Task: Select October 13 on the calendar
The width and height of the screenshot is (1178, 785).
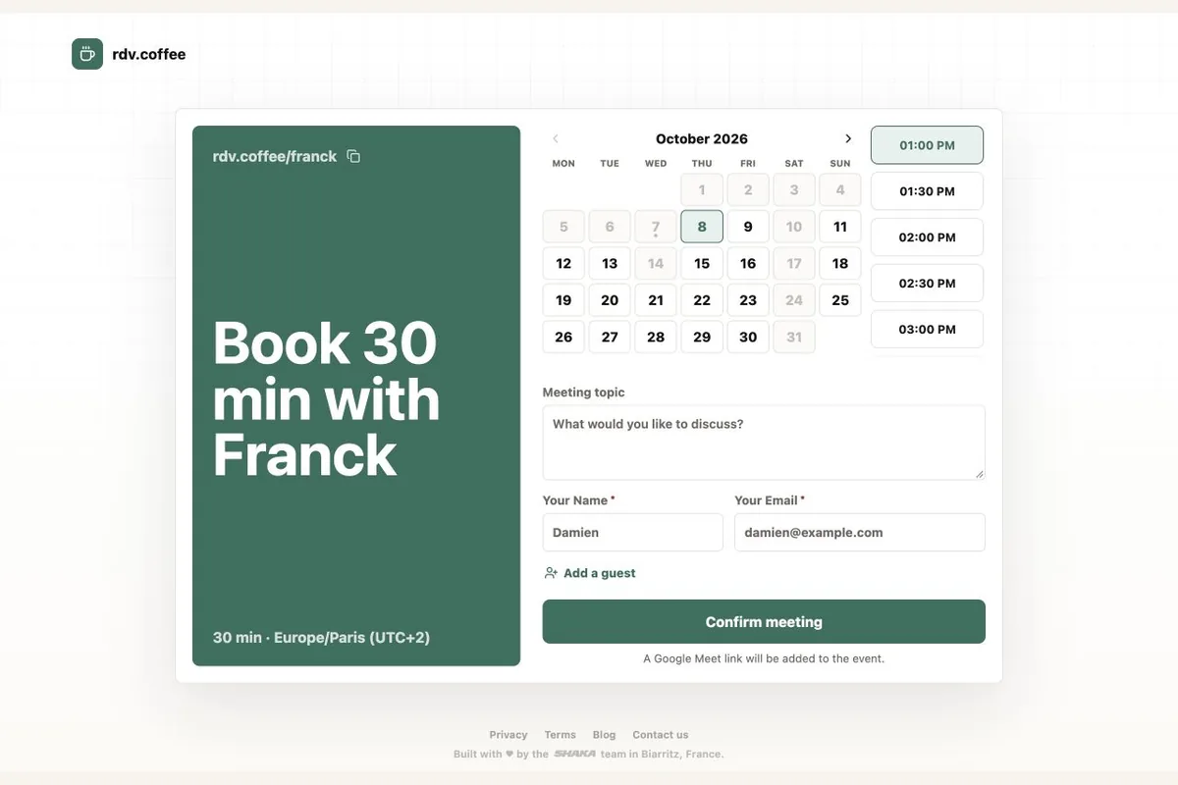Action: (610, 263)
